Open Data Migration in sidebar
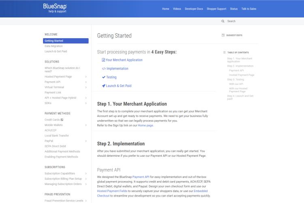 pos(54,46)
